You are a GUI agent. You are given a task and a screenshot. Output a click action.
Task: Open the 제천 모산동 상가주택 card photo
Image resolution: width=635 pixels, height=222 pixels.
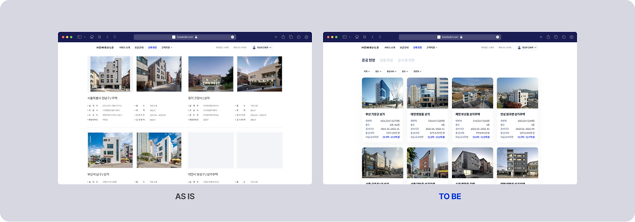point(472,93)
